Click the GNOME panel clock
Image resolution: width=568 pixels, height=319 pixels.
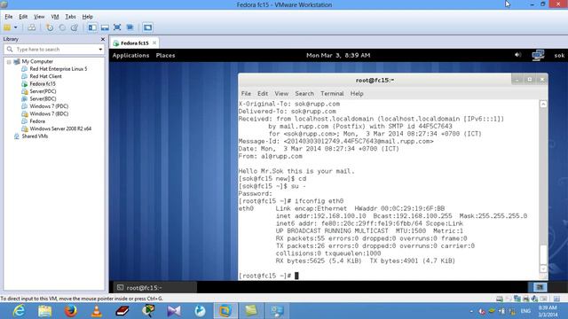[x=338, y=55]
